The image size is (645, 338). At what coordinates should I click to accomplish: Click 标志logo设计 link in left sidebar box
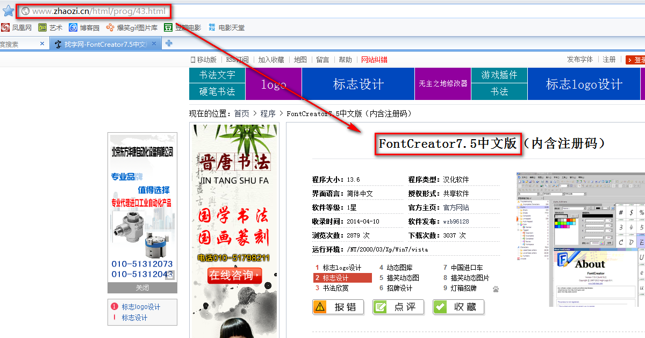click(141, 307)
